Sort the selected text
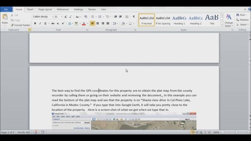 click(x=127, y=16)
